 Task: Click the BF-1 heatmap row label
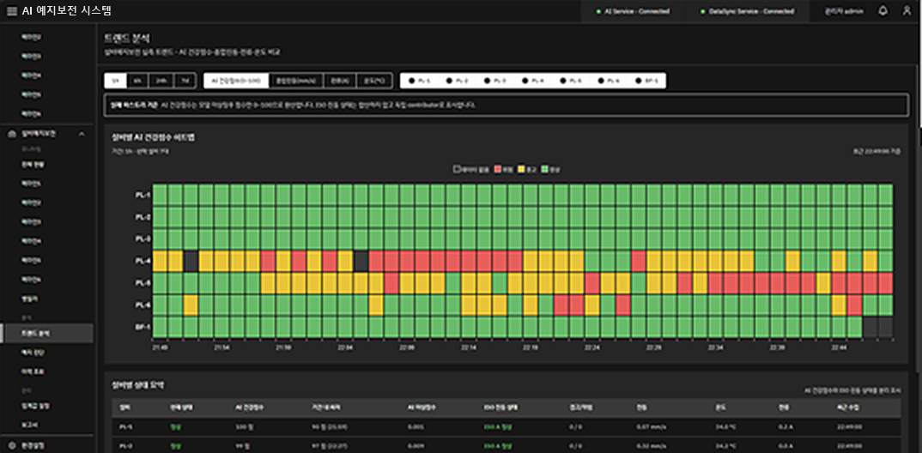click(x=143, y=327)
